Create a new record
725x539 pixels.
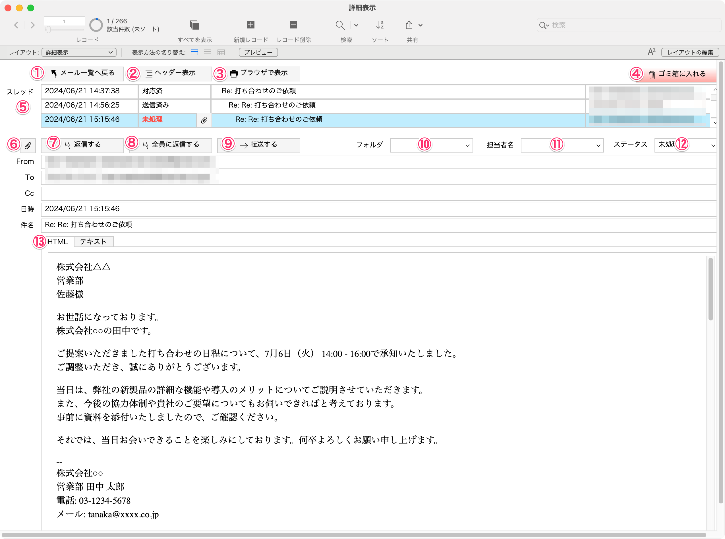[x=250, y=25]
